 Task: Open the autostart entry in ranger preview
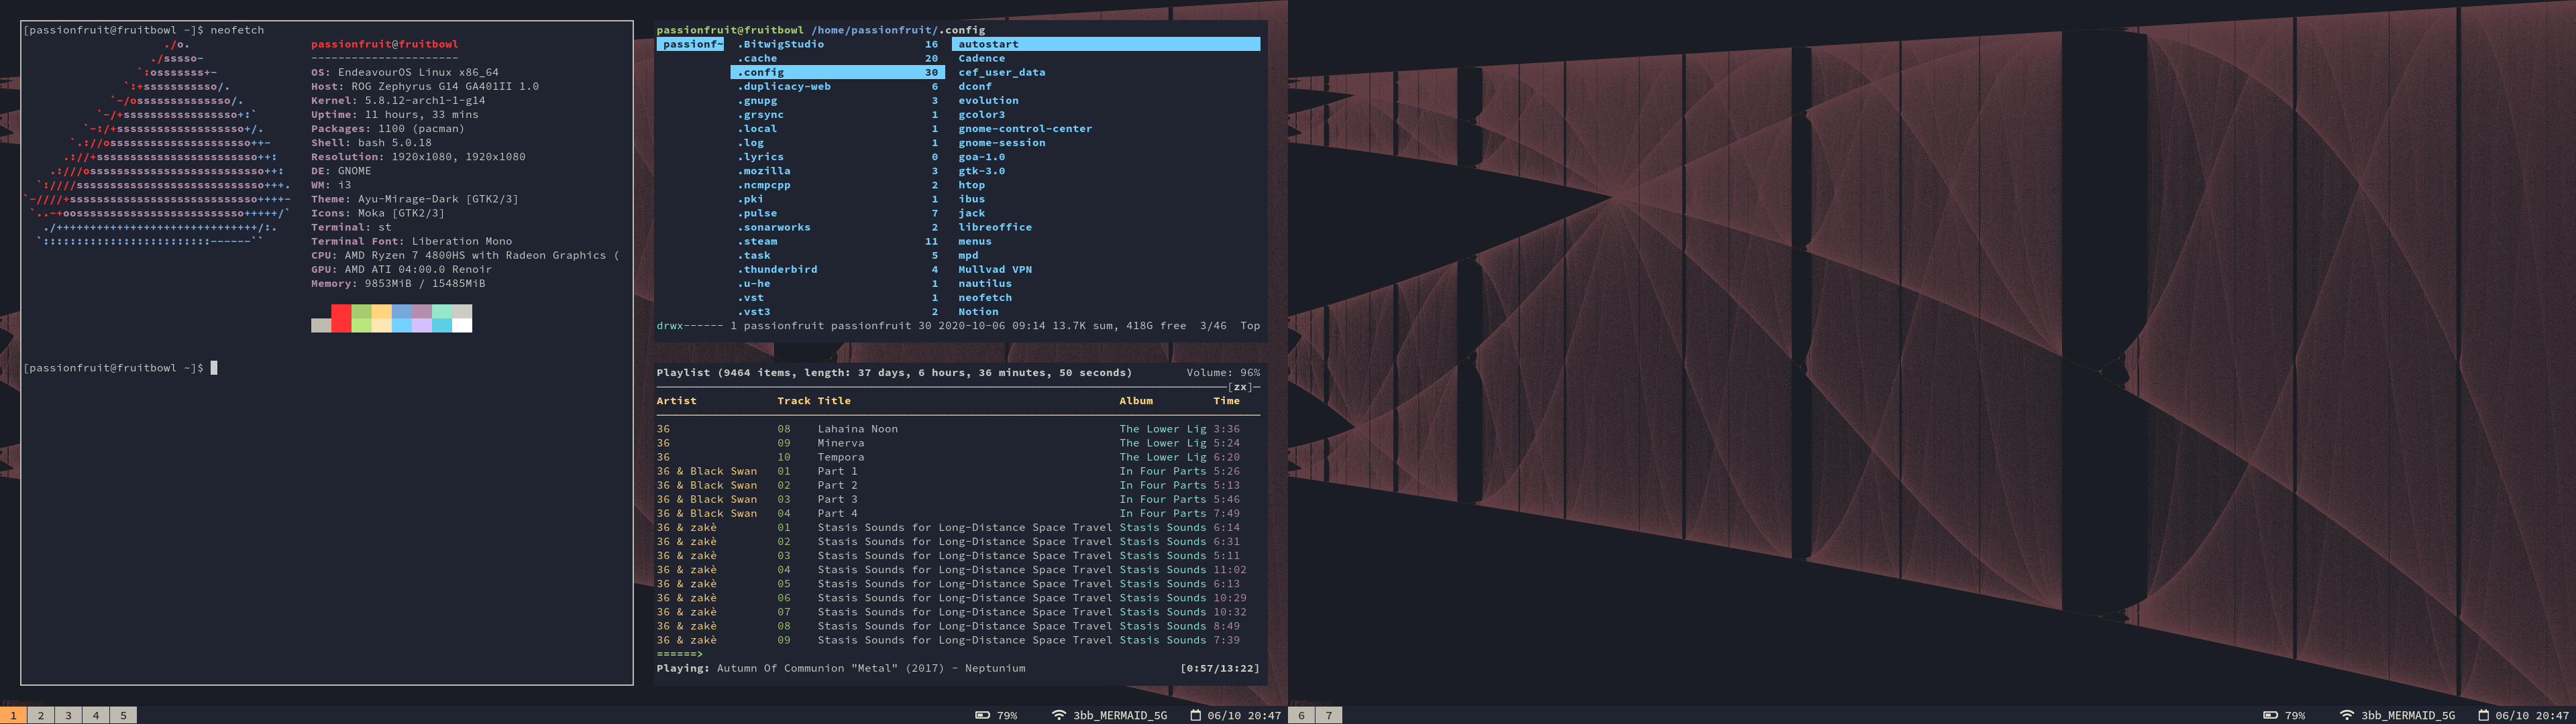(x=1106, y=44)
